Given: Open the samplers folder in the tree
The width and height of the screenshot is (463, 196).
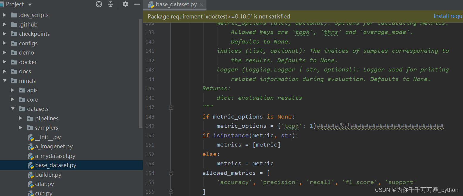Looking at the screenshot, I should pyautogui.click(x=46, y=127).
